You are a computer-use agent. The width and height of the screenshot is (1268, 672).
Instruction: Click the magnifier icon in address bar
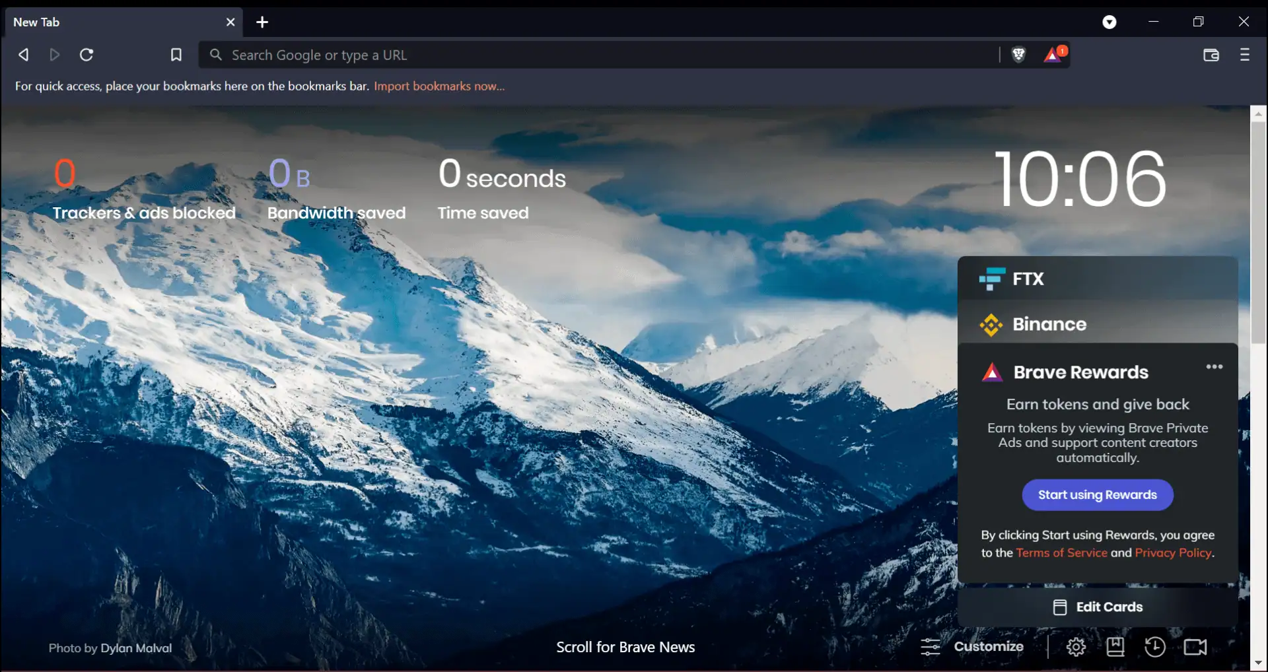(x=216, y=55)
